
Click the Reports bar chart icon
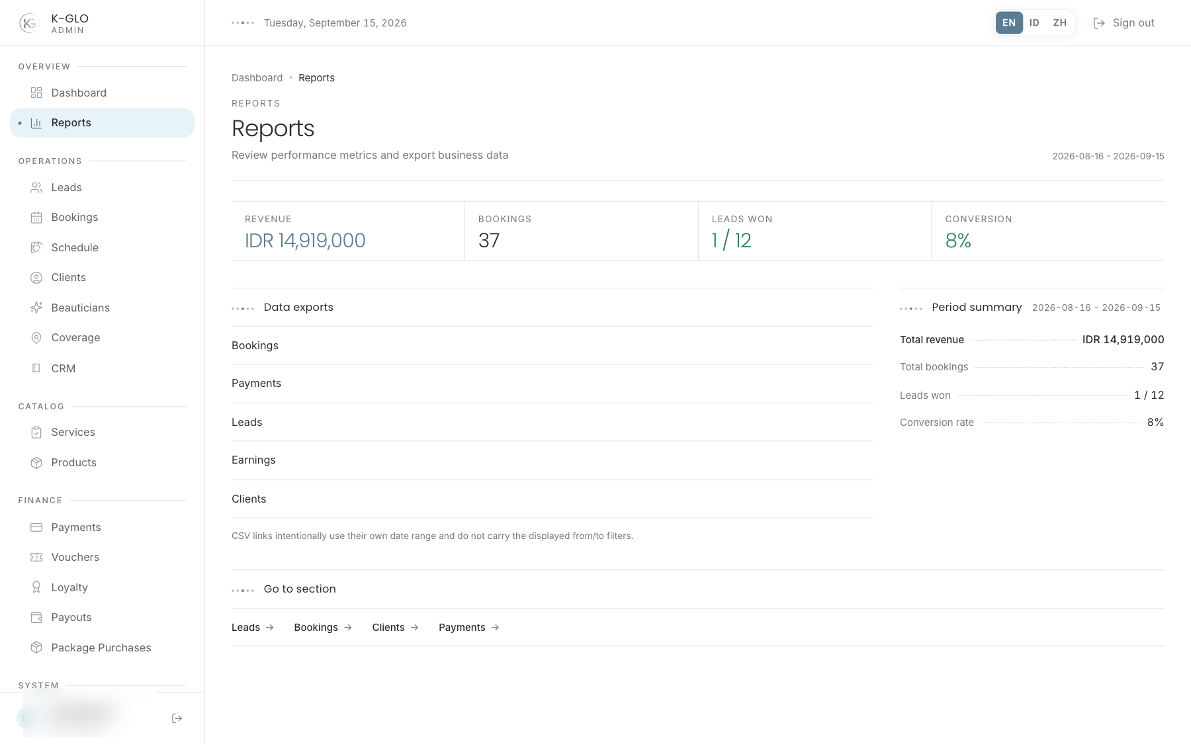click(36, 123)
